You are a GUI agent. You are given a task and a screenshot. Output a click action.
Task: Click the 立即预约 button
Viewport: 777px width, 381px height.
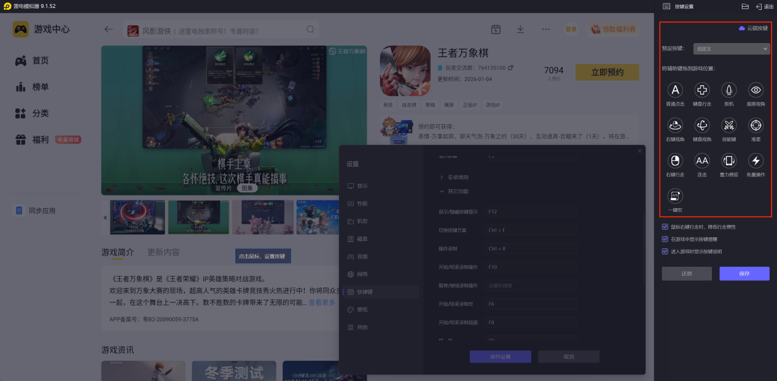click(607, 73)
